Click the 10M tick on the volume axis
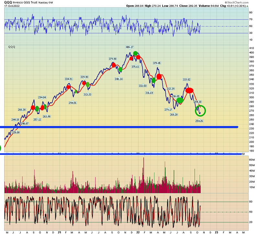The image size is (259, 235). tap(252, 188)
